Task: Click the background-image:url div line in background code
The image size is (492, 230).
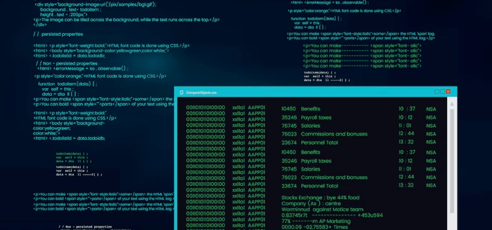Action: [95, 4]
